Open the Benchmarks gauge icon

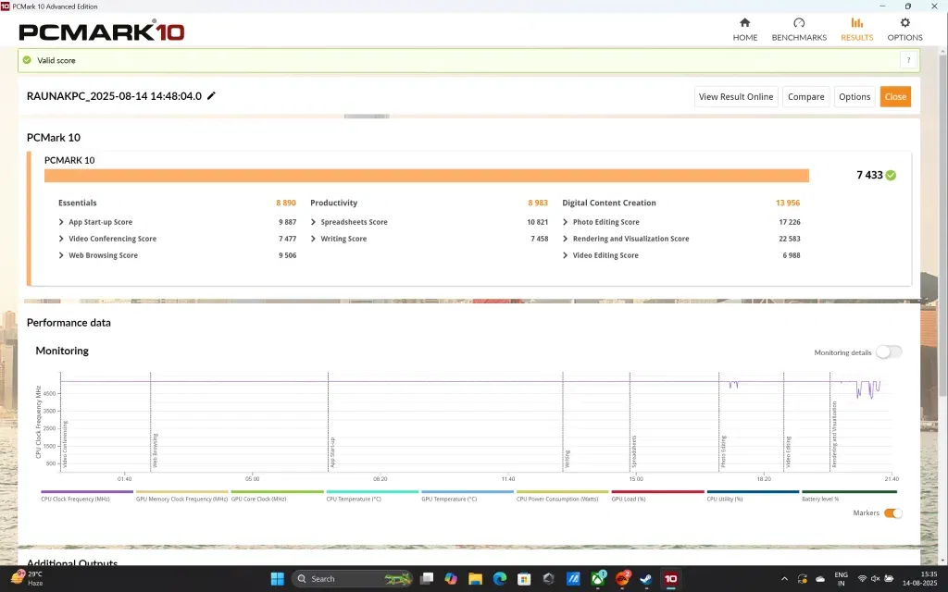[x=799, y=23]
